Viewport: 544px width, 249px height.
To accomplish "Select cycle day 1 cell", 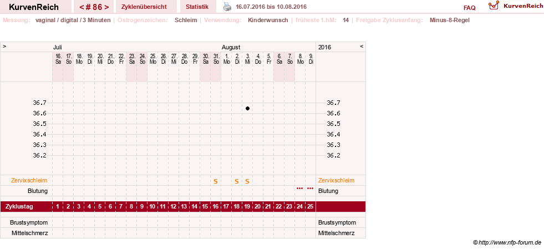I will [58, 207].
